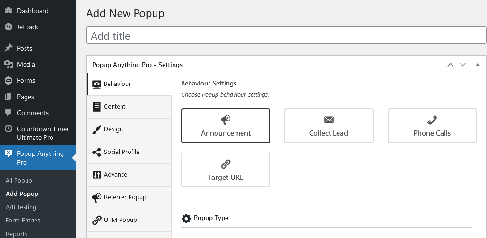Open the Advance tab

[x=129, y=175]
